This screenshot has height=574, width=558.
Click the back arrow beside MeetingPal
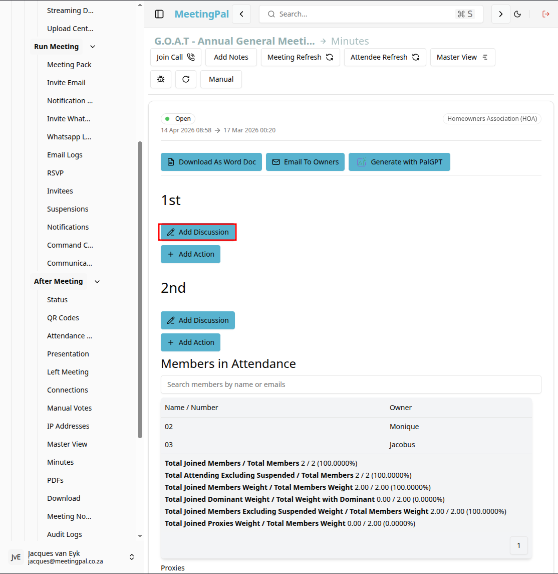(x=242, y=14)
